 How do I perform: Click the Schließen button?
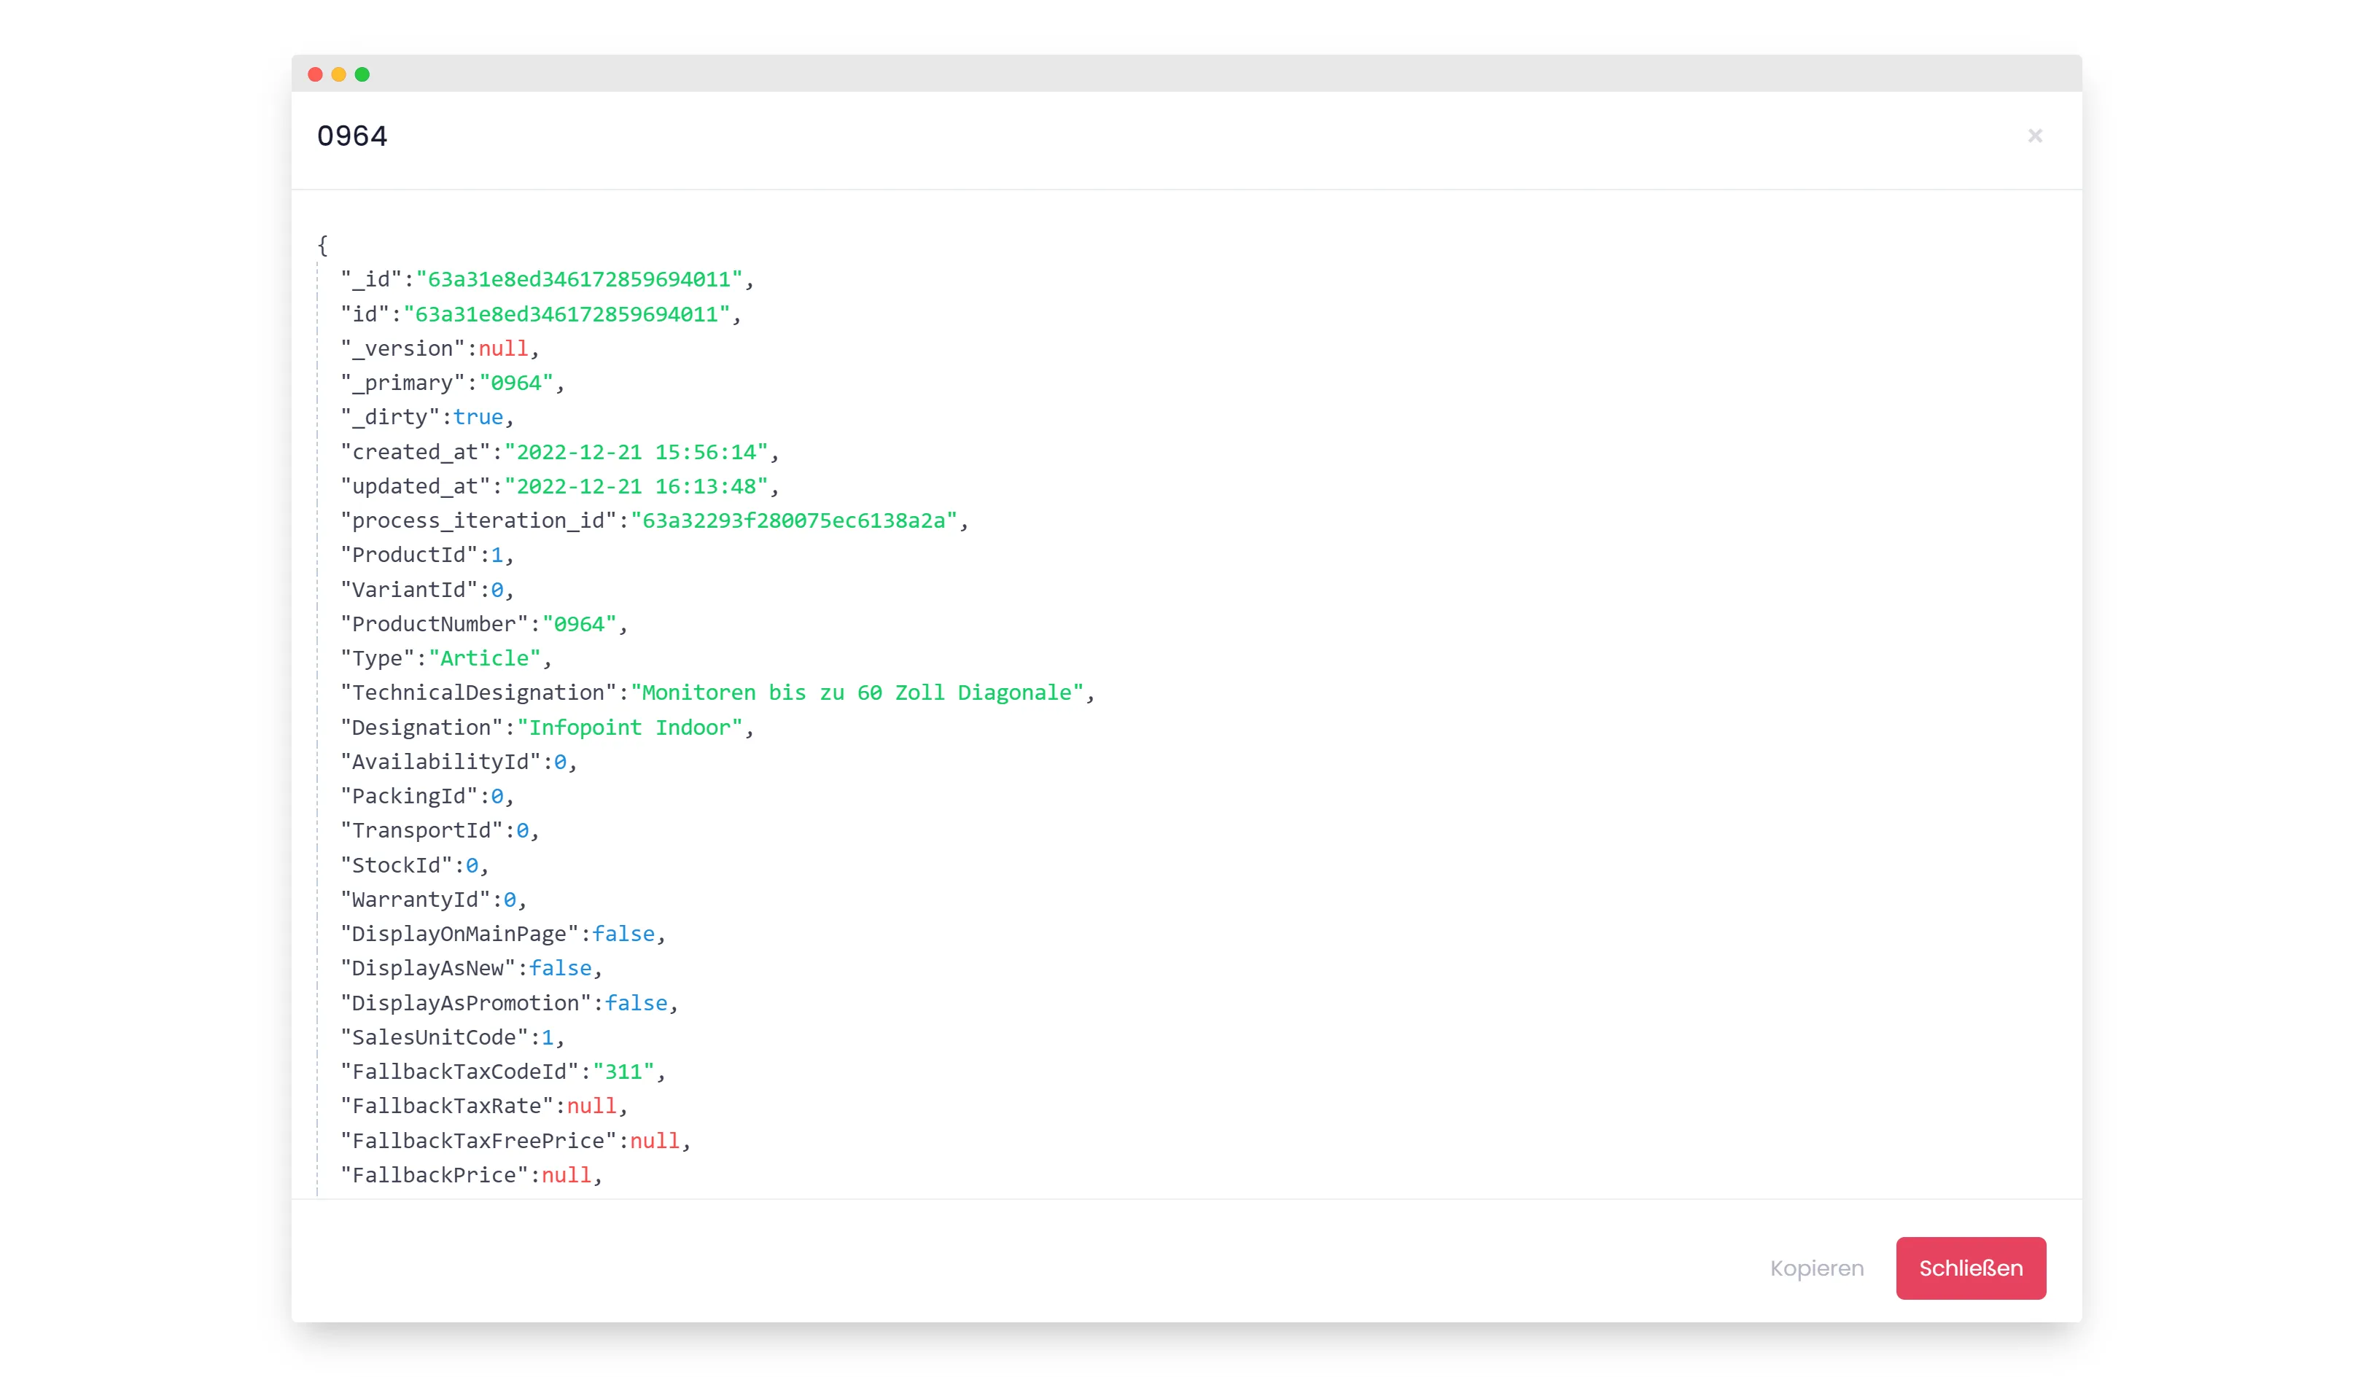[1971, 1268]
